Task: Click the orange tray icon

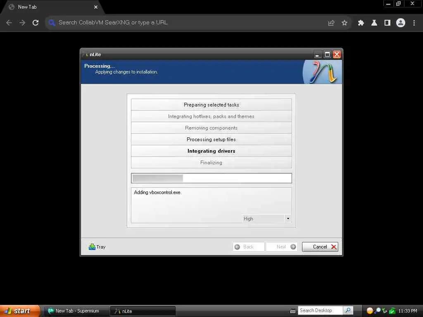Action: [x=370, y=311]
